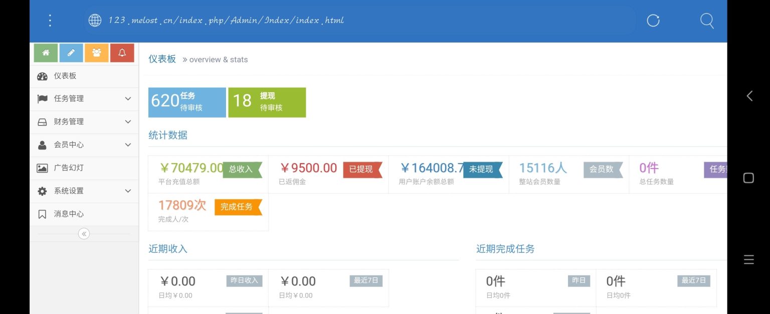Click the image icon next to 广告幻灯

[x=43, y=168]
